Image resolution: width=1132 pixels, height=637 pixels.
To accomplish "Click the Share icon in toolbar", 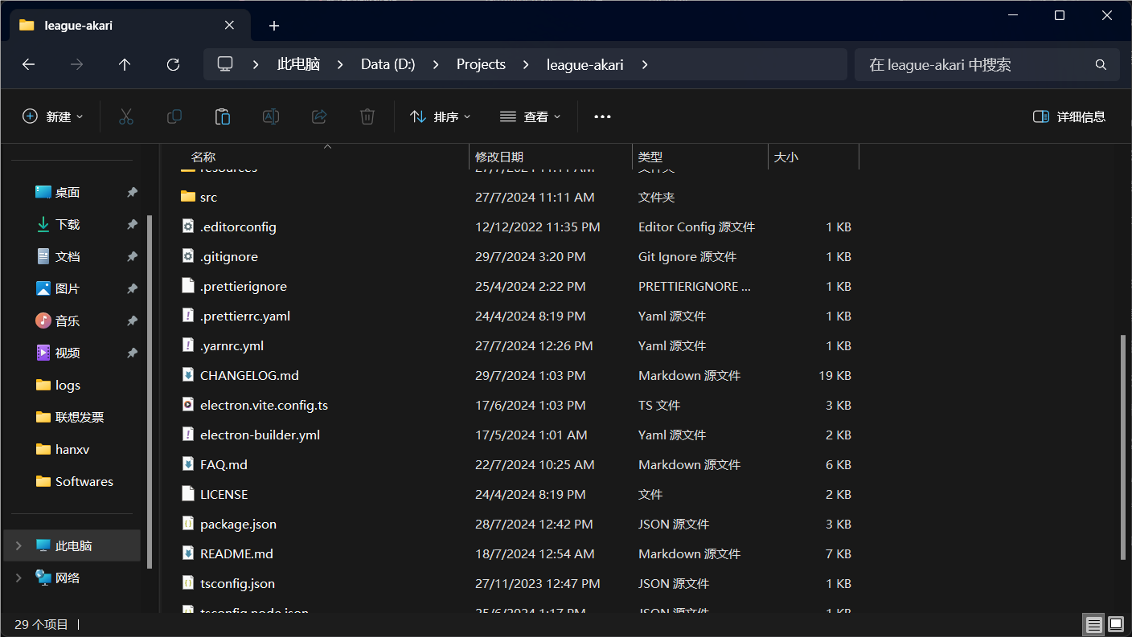I will (319, 116).
